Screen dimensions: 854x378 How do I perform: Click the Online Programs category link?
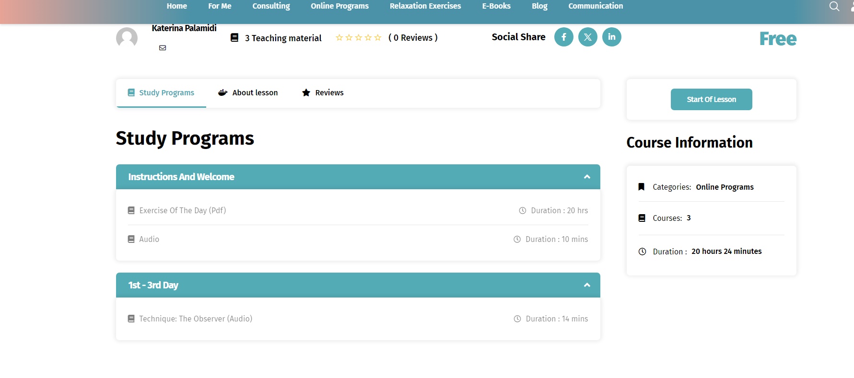725,187
